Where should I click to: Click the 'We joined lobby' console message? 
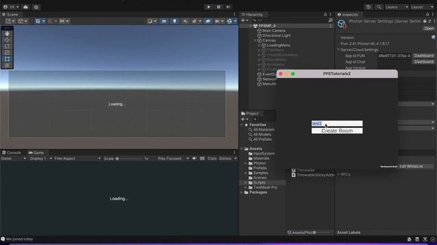point(19,239)
